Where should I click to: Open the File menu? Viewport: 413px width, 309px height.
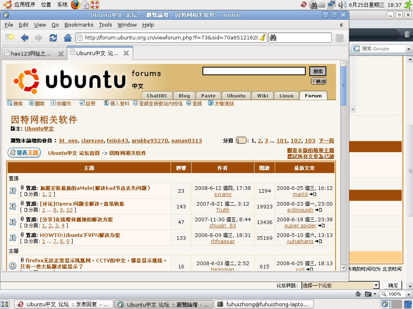[9, 25]
